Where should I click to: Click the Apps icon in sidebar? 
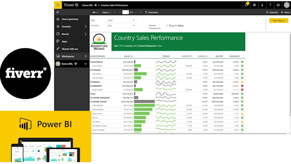[x=58, y=41]
